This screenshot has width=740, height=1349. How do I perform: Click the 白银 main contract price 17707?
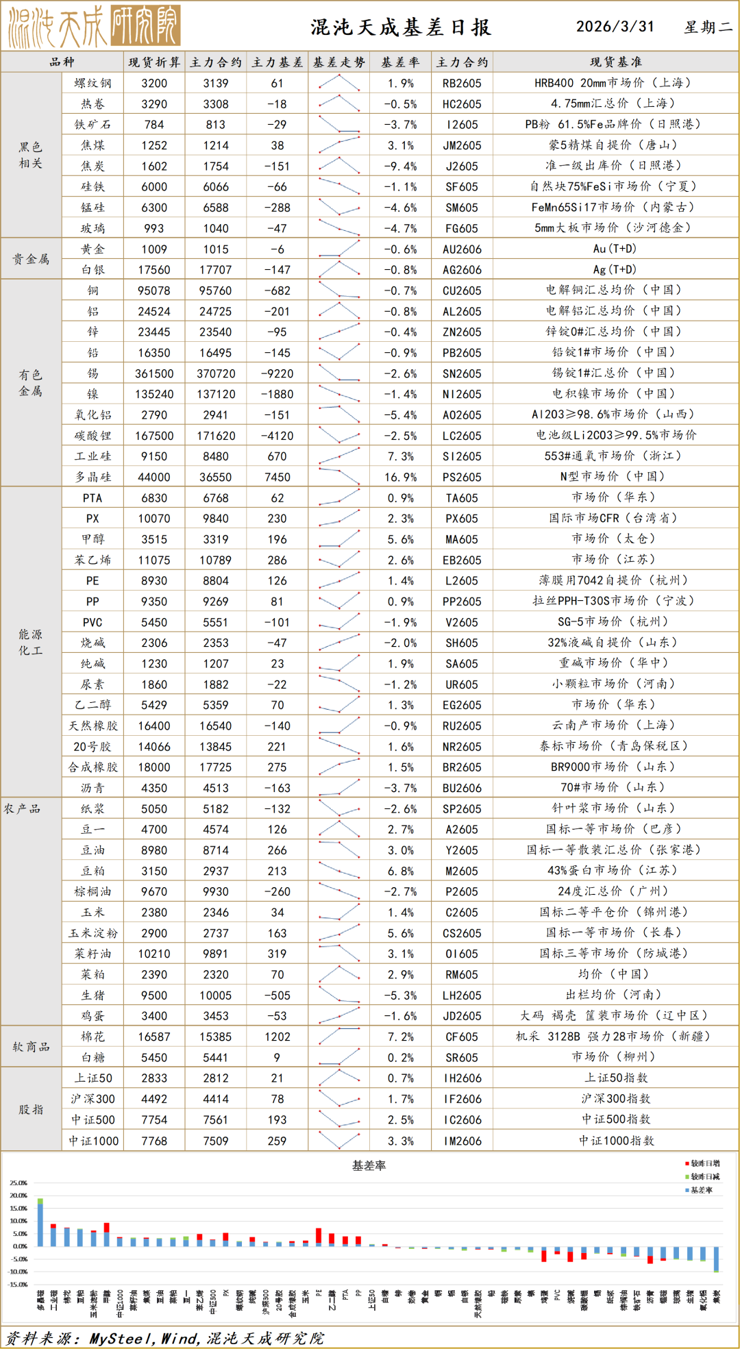click(x=216, y=270)
